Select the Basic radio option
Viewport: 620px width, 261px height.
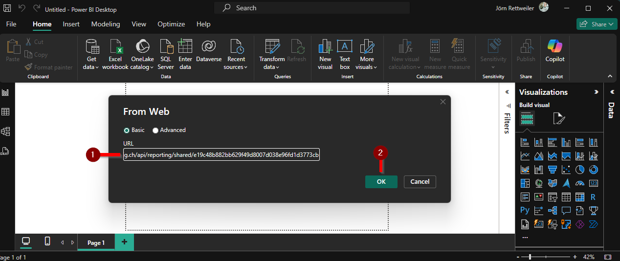(134, 130)
